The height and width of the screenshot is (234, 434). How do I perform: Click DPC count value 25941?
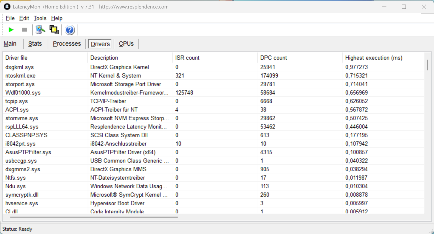click(268, 67)
